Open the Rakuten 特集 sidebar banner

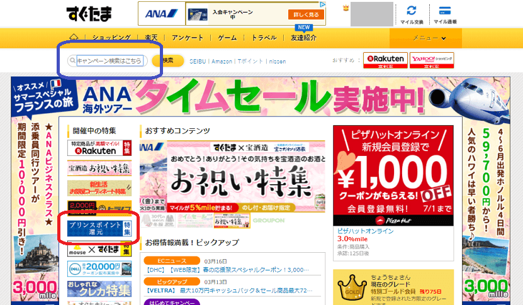(99, 148)
